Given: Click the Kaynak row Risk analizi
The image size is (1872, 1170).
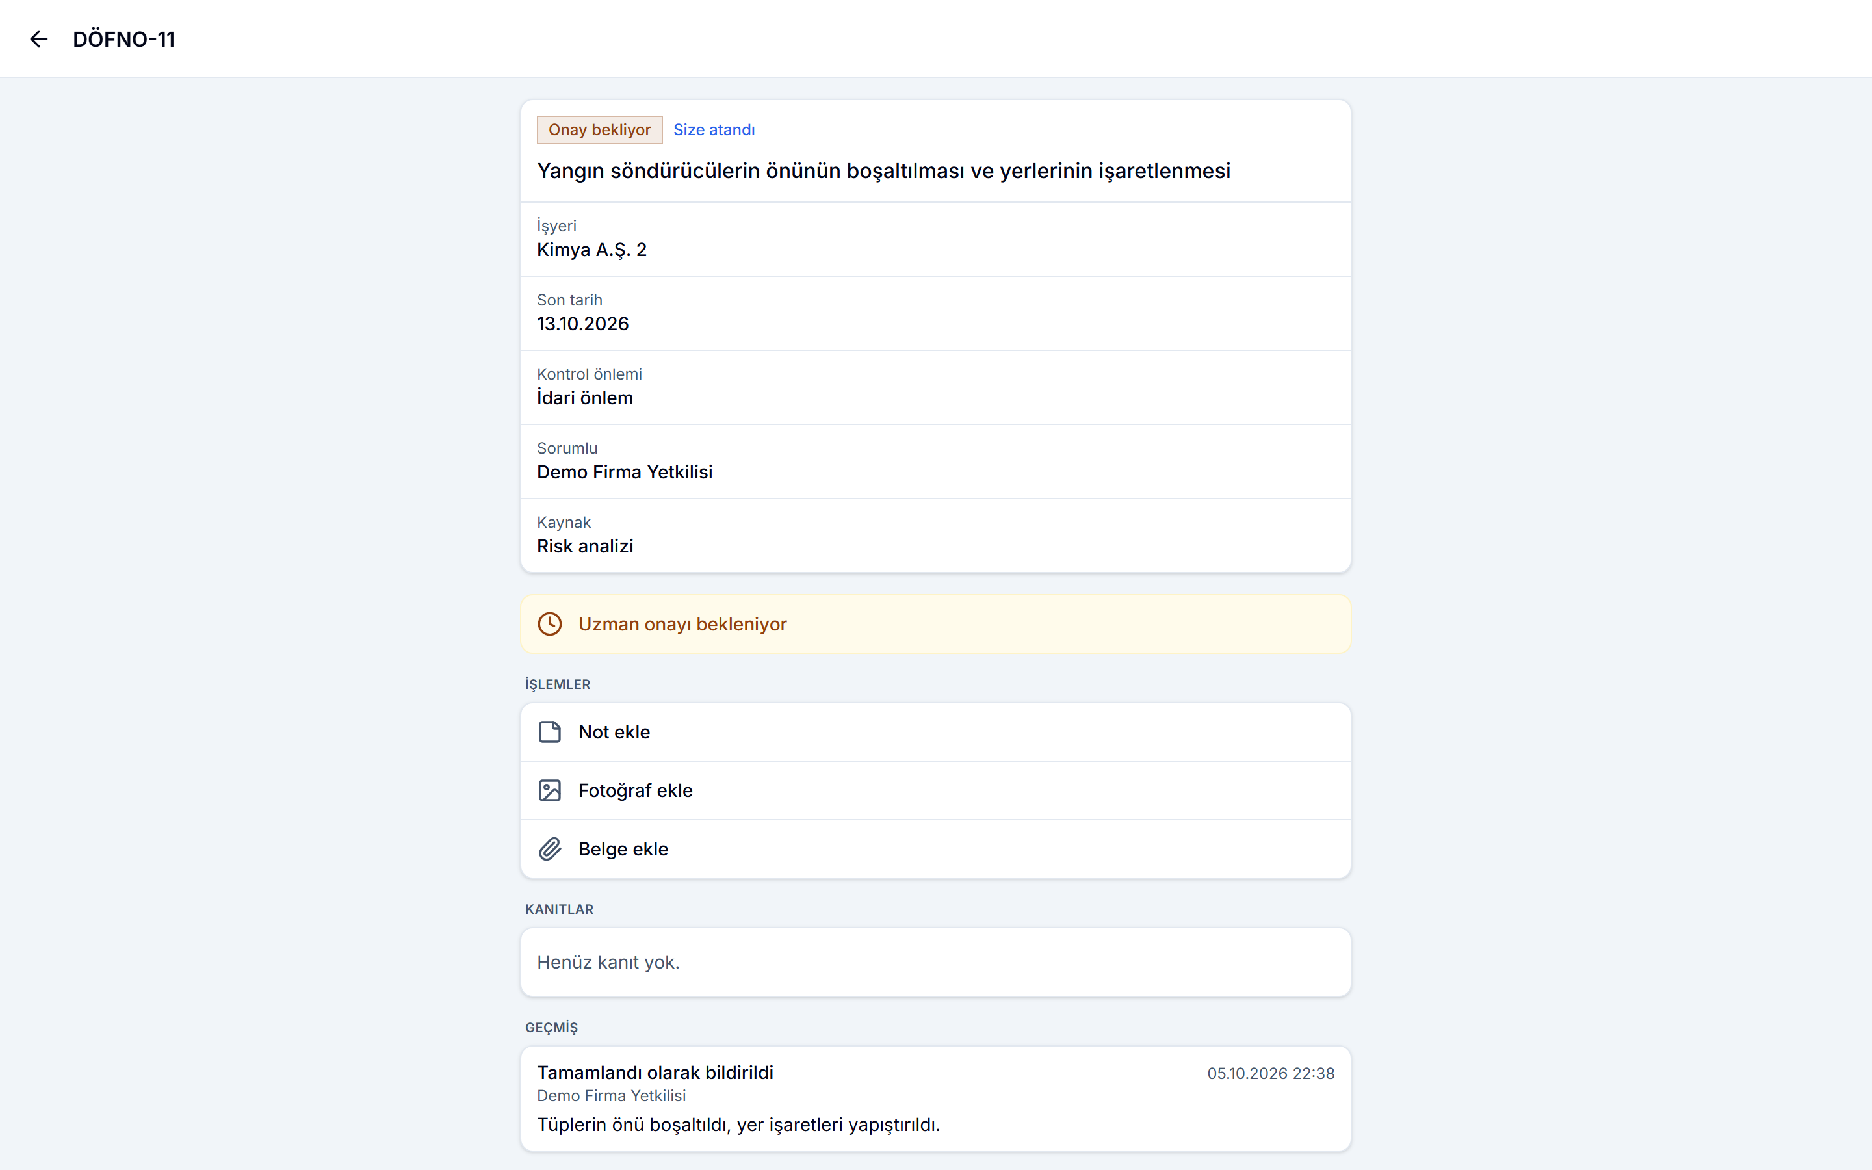Looking at the screenshot, I should point(936,536).
